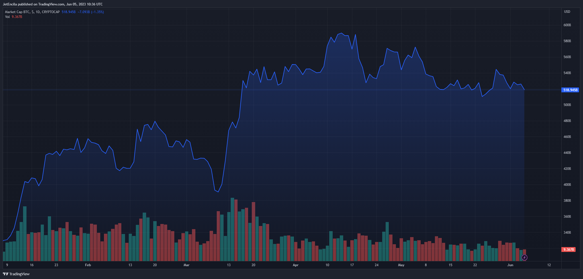This screenshot has height=279, width=583.
Task: Click the JetEncila published header text
Action: [53, 4]
